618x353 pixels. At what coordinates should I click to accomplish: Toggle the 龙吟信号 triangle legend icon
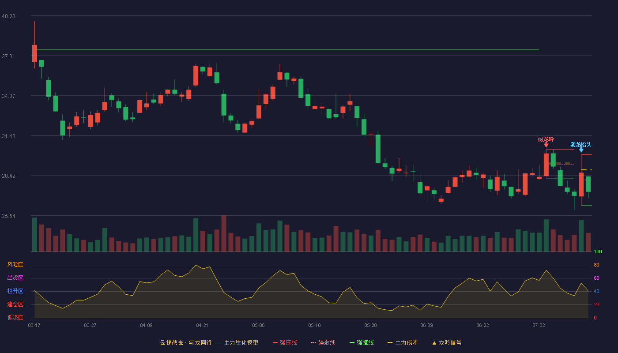(434, 342)
